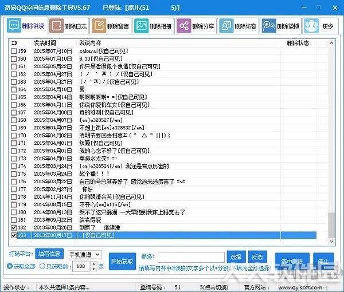The image size is (344, 292).
Task: Click the 开始获取 button
Action: pos(122,261)
